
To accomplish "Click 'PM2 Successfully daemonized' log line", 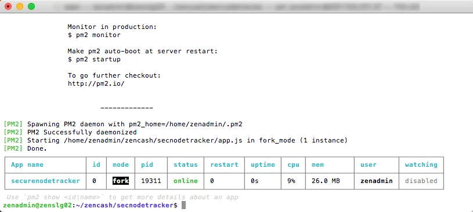I will [70, 132].
